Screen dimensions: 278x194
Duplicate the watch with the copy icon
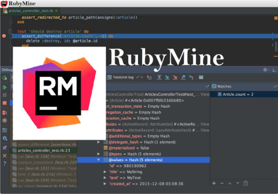click(x=246, y=183)
